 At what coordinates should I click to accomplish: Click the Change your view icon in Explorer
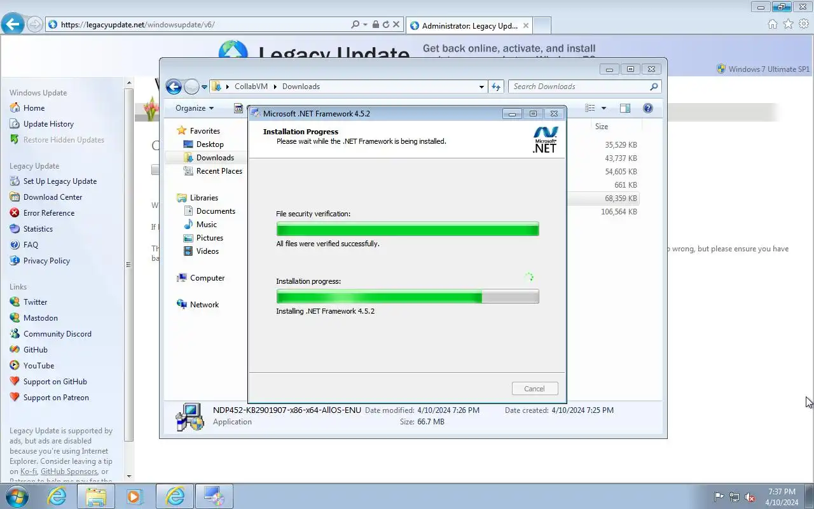click(x=590, y=108)
